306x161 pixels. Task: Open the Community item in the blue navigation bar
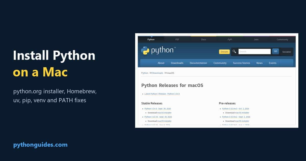pyautogui.click(x=220, y=63)
